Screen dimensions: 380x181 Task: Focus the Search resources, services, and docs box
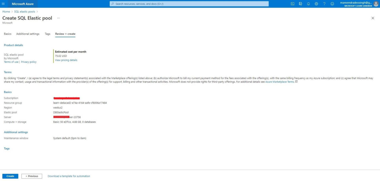point(189,4)
